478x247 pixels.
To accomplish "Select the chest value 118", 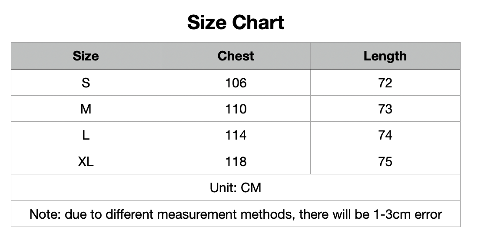I will 236,162.
